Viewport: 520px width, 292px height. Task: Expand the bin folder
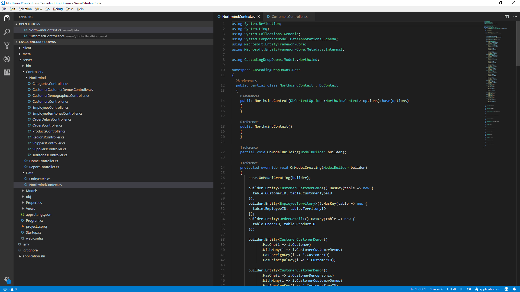click(23, 66)
